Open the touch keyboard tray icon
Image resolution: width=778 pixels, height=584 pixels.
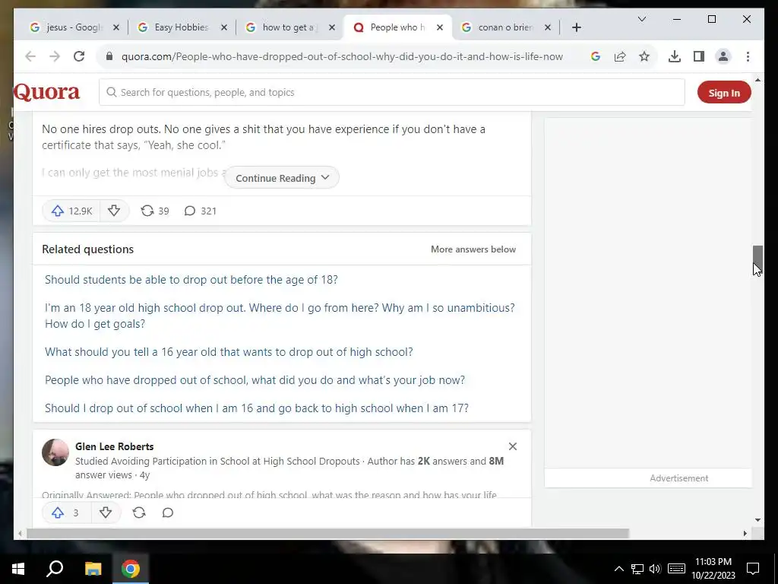point(676,569)
